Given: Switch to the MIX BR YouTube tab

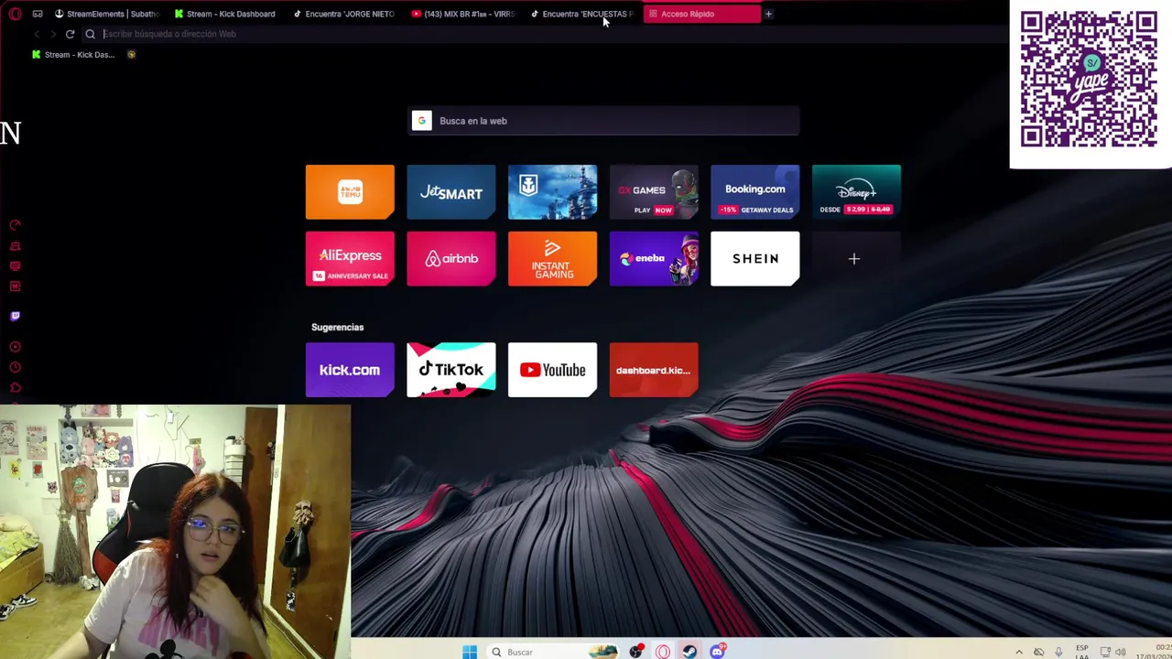Looking at the screenshot, I should coord(463,14).
